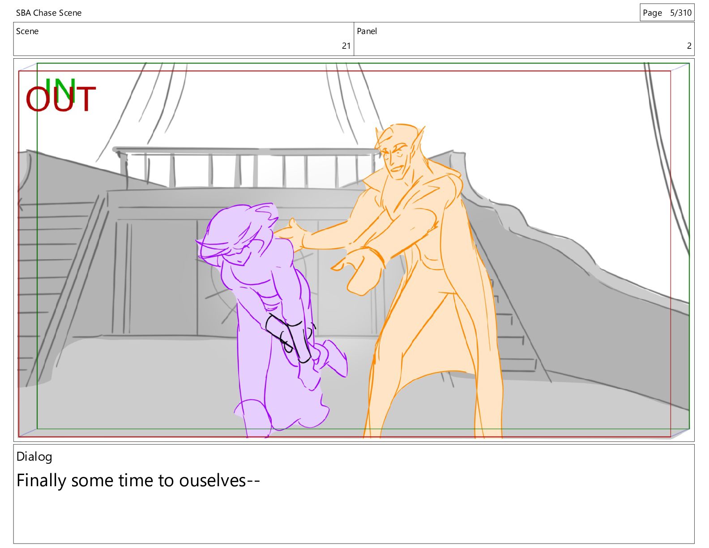Click the 'Dialog' section label

click(x=34, y=457)
